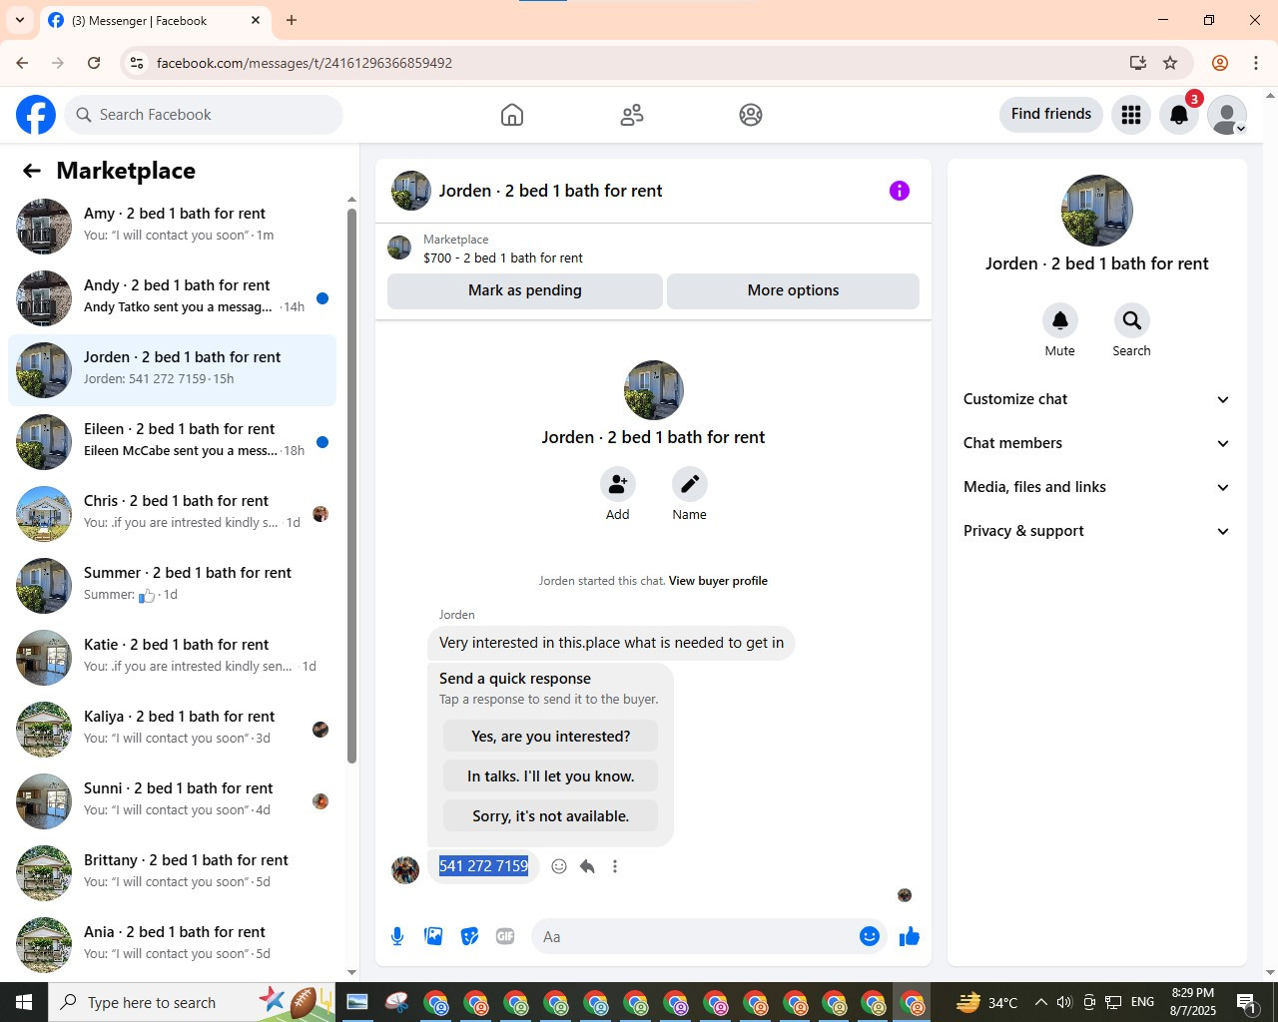
Task: Expand the Privacy & support section
Action: coord(1096,531)
